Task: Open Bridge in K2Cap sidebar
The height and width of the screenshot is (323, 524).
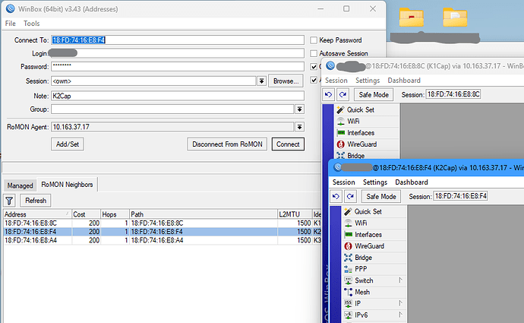Action: click(x=363, y=258)
